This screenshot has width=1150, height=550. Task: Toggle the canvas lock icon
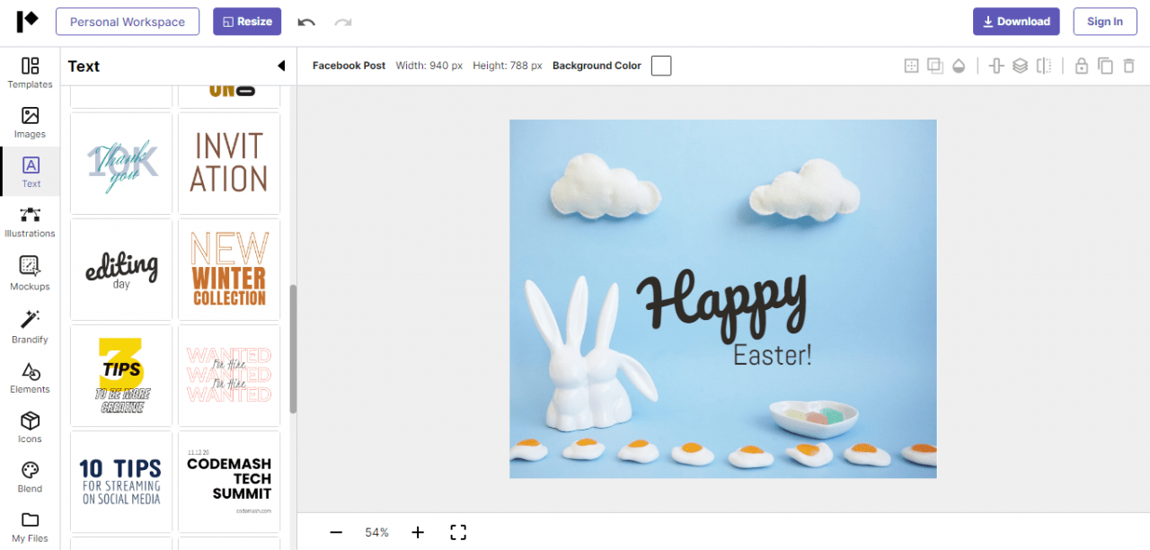[x=1082, y=65]
